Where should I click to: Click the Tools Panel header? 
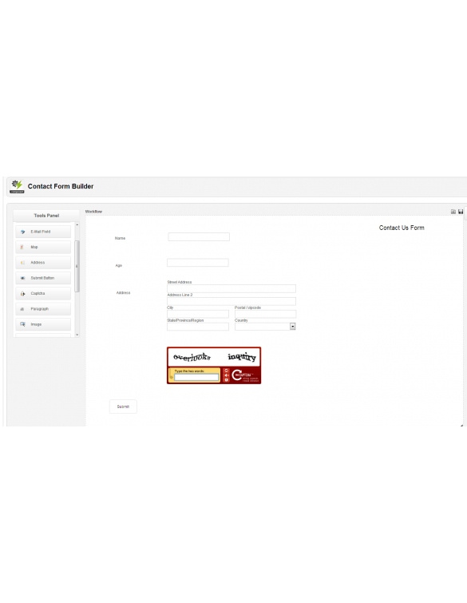click(x=46, y=216)
